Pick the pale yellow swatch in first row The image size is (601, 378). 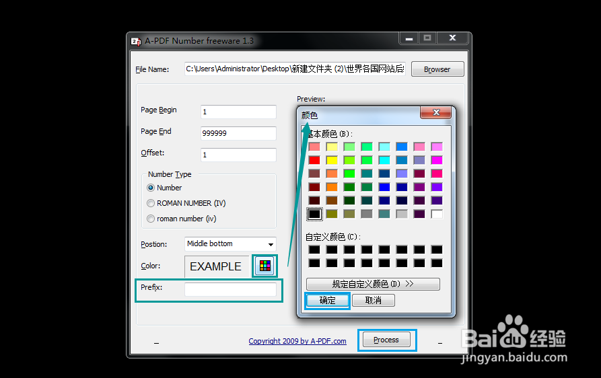(x=332, y=147)
